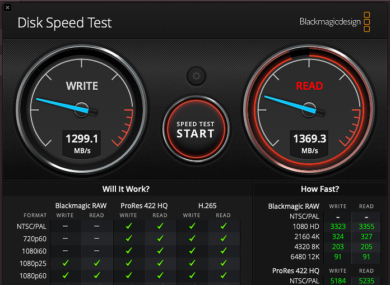Click the ProRes 422 HQ NTSC/PAL write value 5184
This screenshot has height=285, width=390.
(338, 281)
